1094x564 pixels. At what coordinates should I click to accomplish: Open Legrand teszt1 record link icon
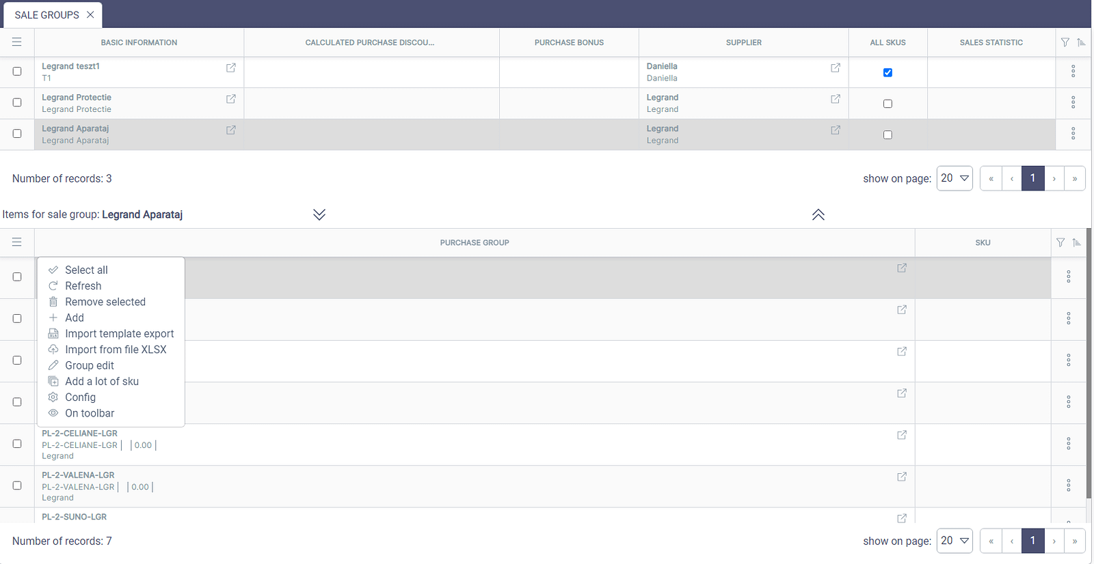click(x=231, y=68)
